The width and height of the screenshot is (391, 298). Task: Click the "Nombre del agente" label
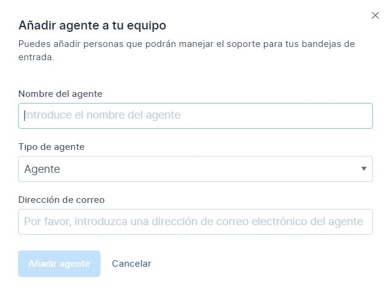pyautogui.click(x=60, y=94)
